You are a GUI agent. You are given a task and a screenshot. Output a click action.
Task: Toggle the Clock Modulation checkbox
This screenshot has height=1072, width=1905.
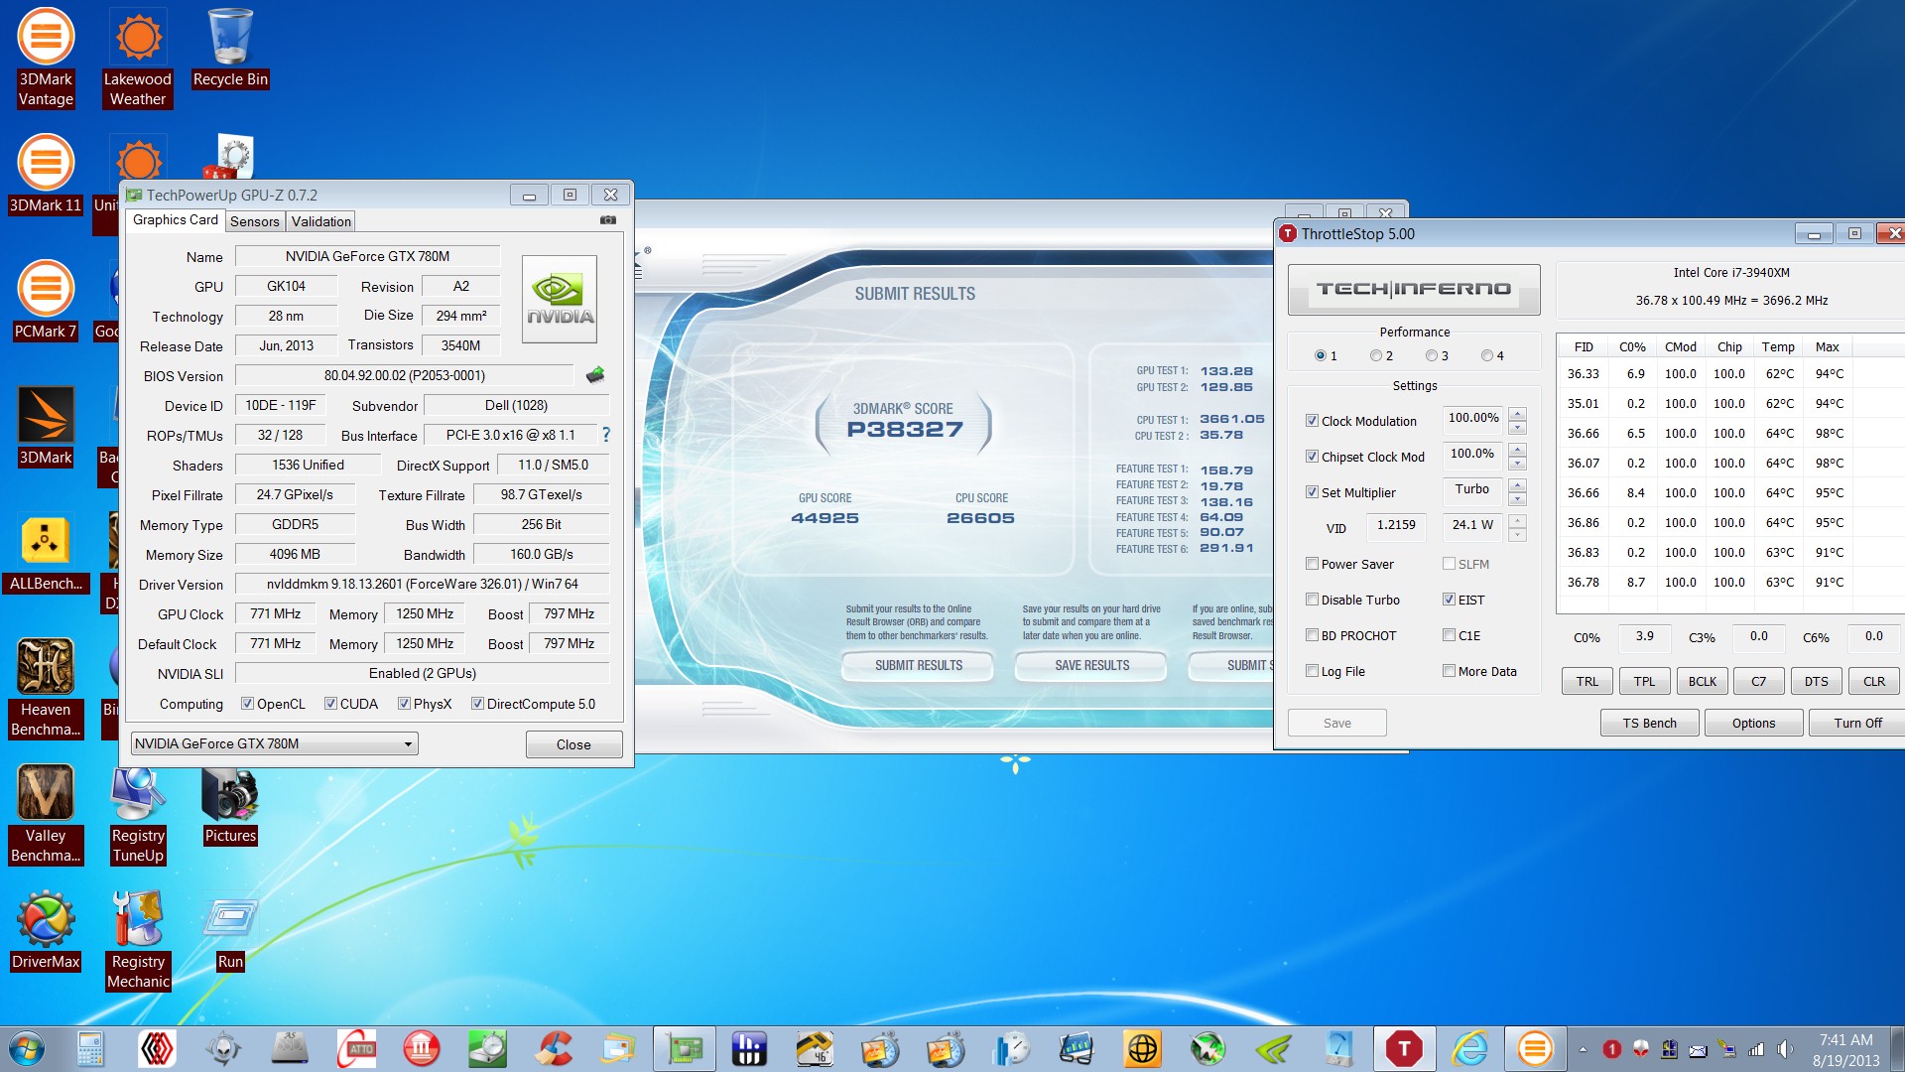coord(1312,421)
